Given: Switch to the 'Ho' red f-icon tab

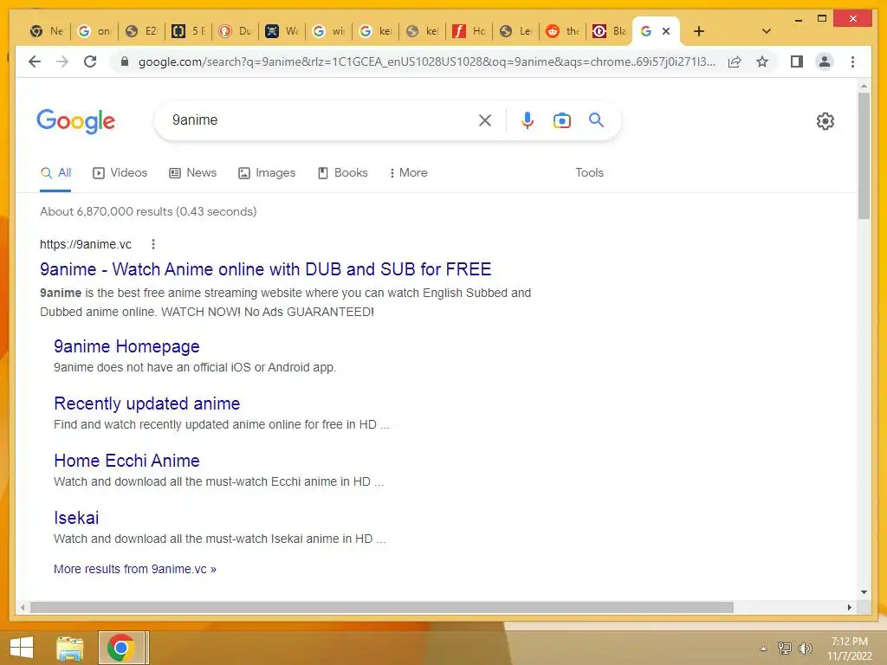Looking at the screenshot, I should pos(469,31).
